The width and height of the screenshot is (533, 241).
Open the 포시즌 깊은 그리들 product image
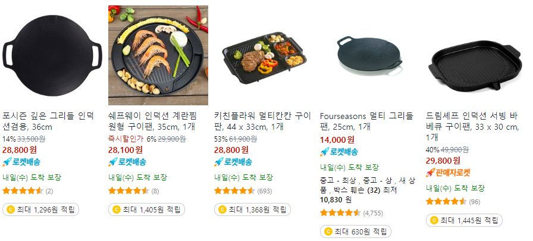click(52, 55)
